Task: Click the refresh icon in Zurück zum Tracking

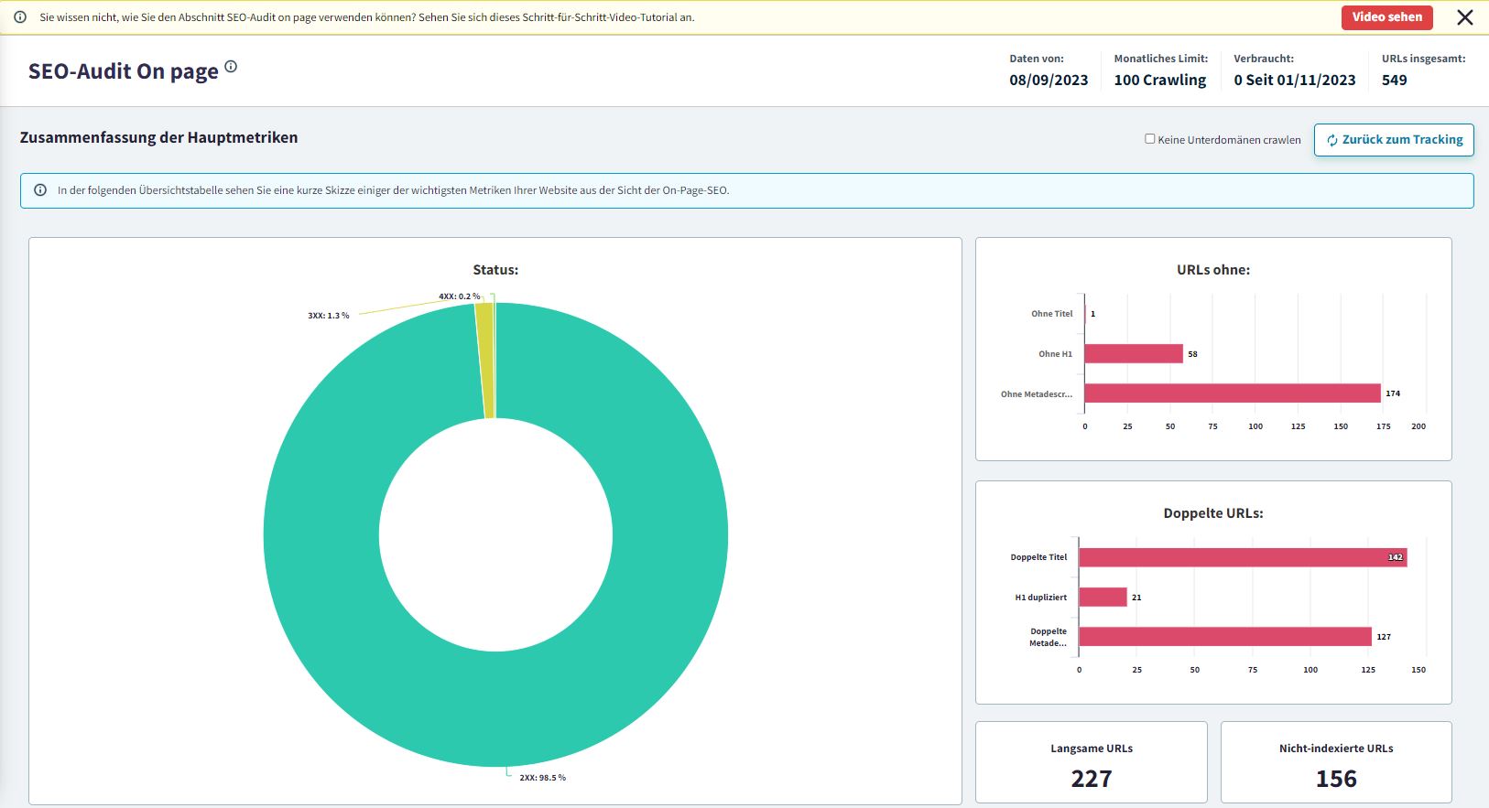Action: click(1332, 140)
